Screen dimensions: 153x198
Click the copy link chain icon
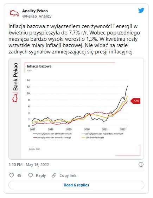(x=54, y=175)
